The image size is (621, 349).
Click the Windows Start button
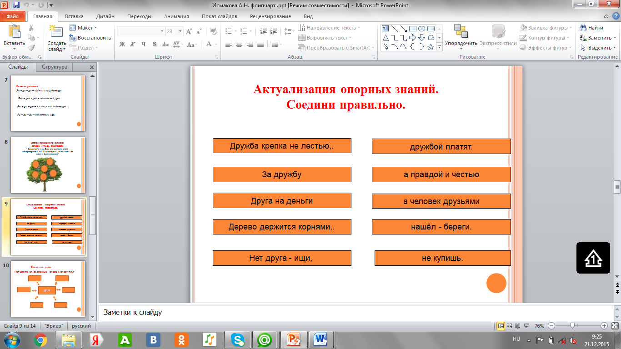[12, 339]
